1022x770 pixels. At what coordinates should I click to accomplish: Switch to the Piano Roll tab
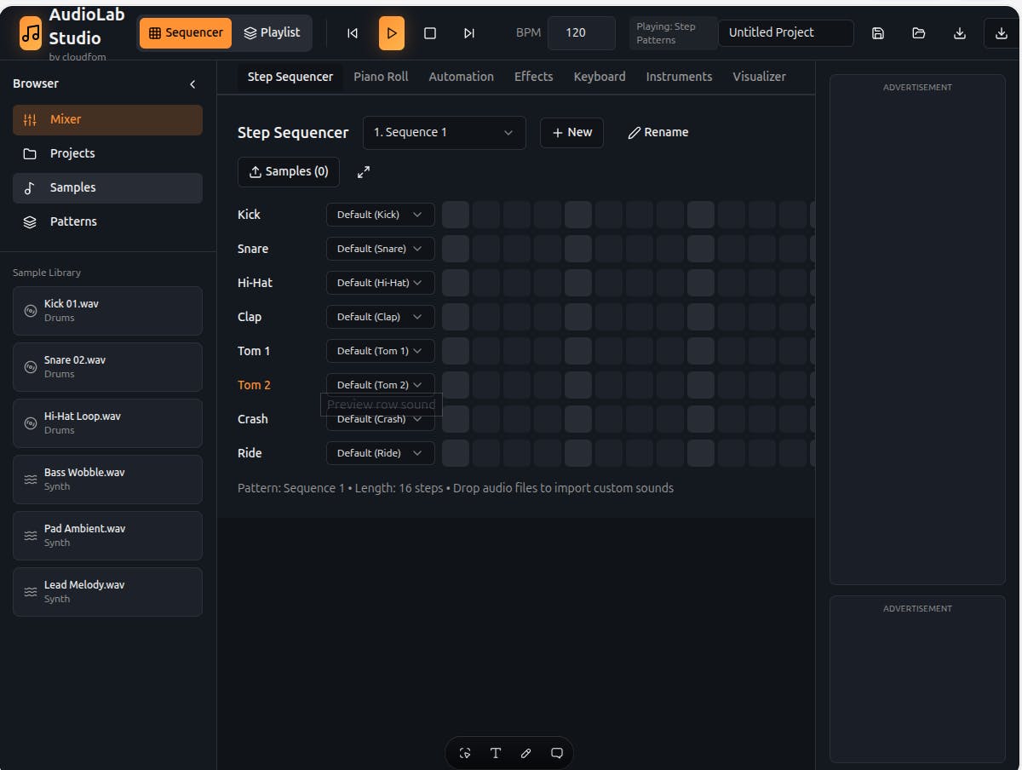(381, 77)
